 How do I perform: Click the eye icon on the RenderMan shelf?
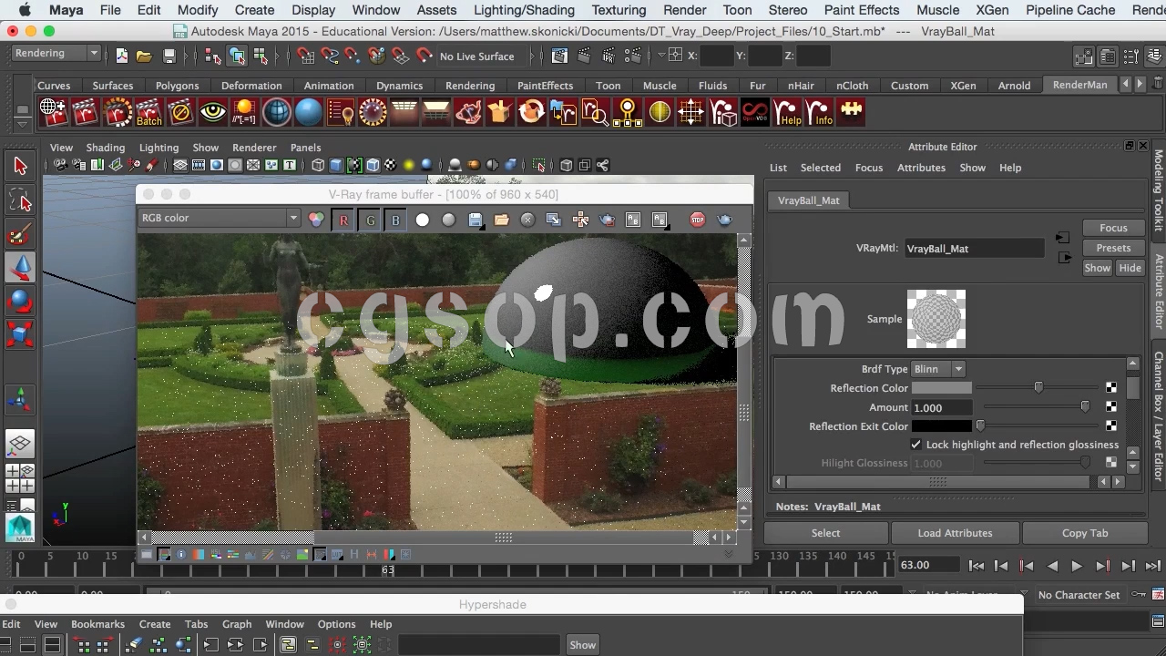pos(213,113)
